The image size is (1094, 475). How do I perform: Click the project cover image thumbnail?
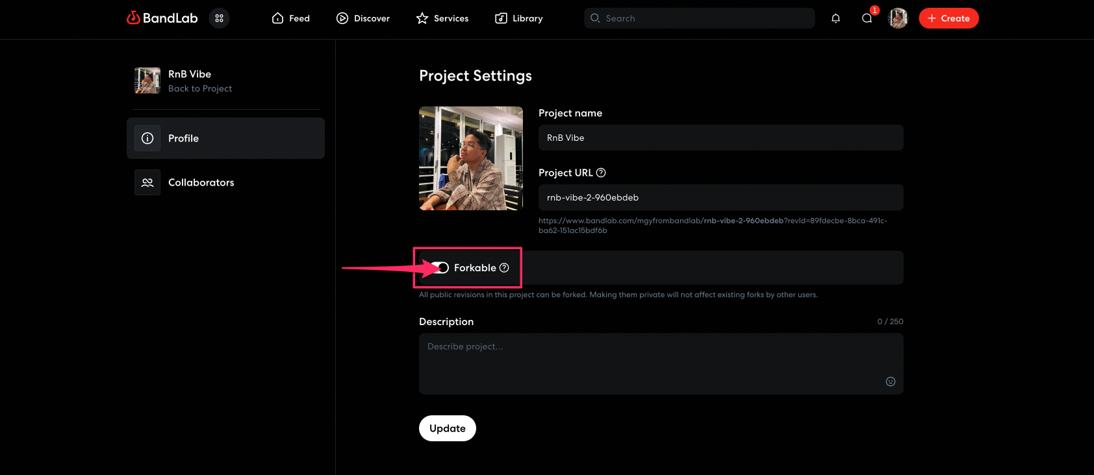click(471, 158)
